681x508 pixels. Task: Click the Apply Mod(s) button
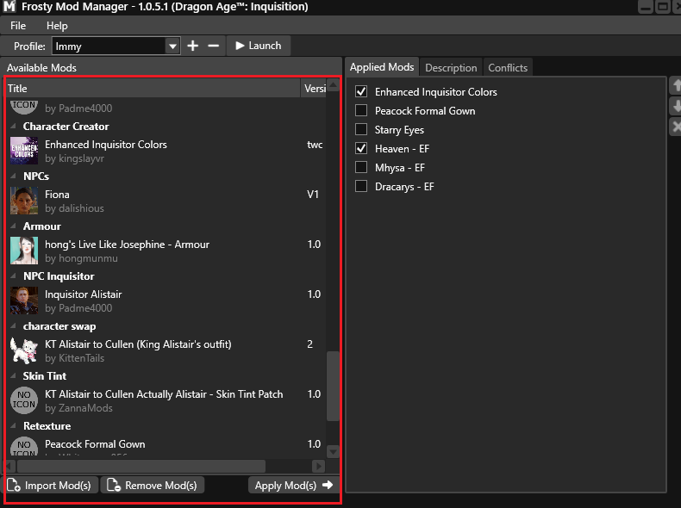coord(294,485)
